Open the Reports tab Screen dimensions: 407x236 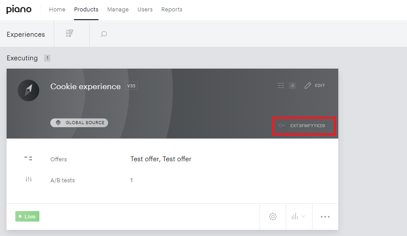point(172,10)
